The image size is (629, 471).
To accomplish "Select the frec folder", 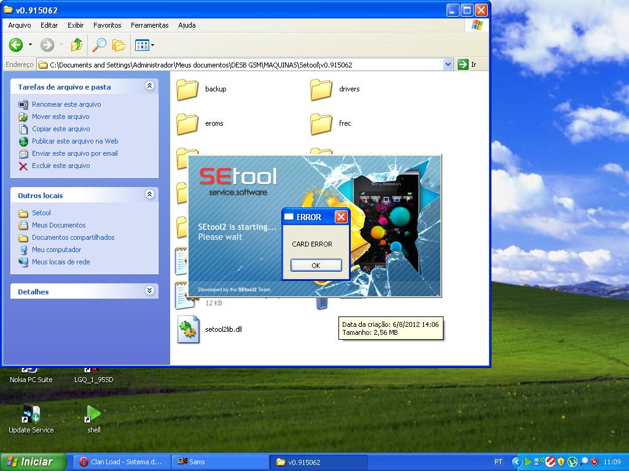I will click(331, 123).
